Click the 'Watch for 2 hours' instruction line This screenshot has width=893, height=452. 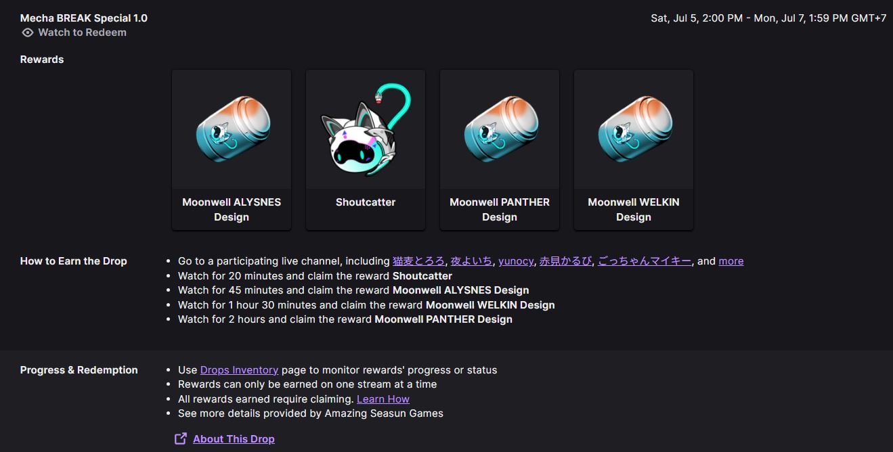click(x=345, y=319)
